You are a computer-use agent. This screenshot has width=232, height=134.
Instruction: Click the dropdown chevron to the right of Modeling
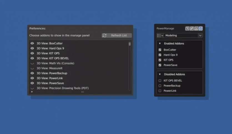pyautogui.click(x=200, y=35)
